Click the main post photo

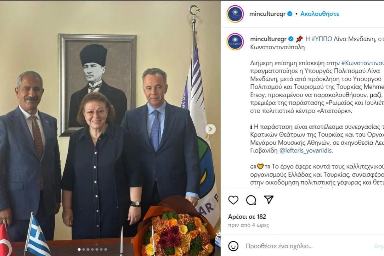(110, 128)
